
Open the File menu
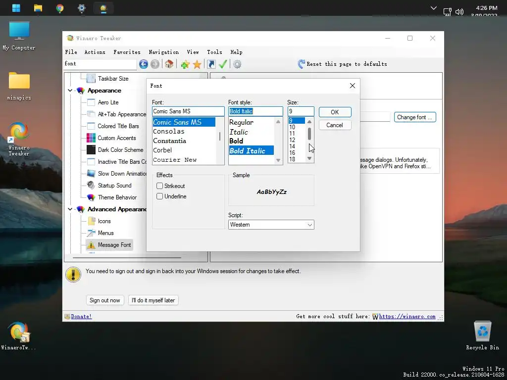pyautogui.click(x=71, y=52)
